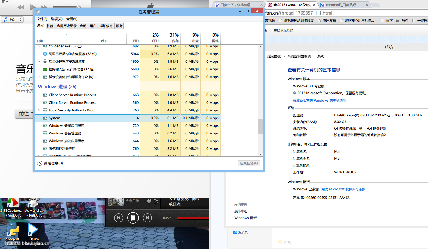Expand the 后台处理程序子系统应用 row
428x249 pixels.
tap(39, 62)
